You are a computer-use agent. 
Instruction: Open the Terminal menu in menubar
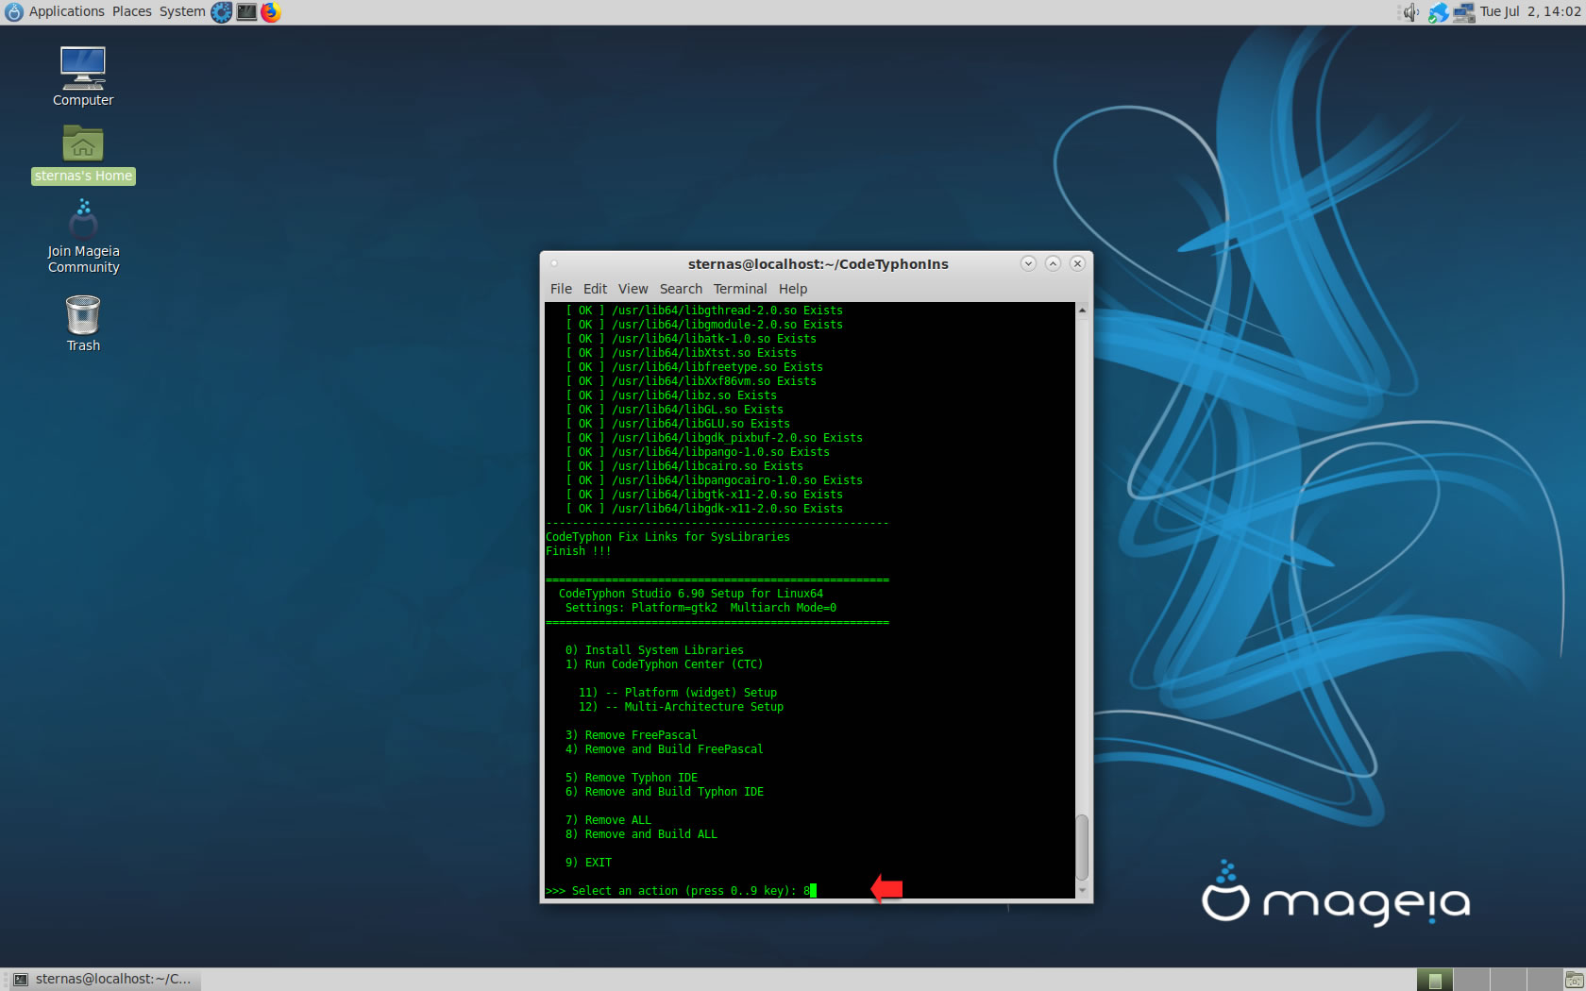pyautogui.click(x=739, y=289)
